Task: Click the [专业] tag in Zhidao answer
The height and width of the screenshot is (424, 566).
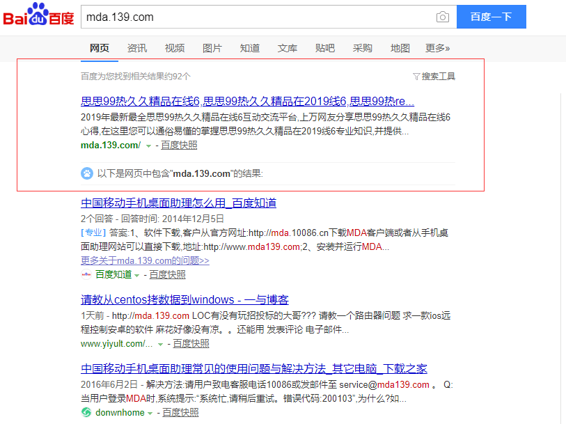Action: [93, 233]
